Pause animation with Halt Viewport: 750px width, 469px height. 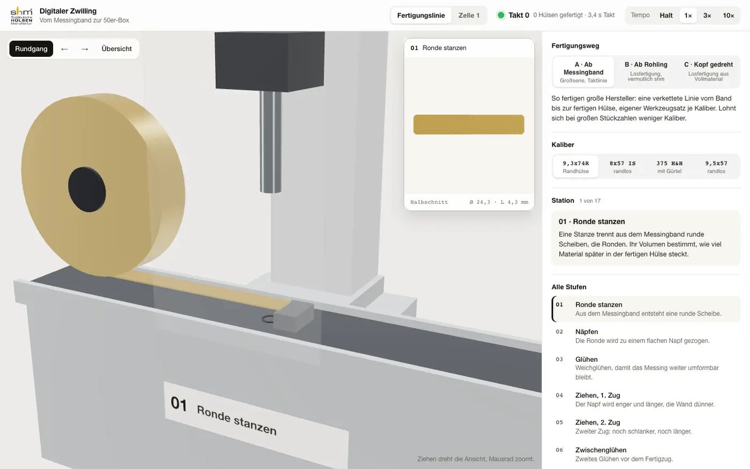click(666, 16)
